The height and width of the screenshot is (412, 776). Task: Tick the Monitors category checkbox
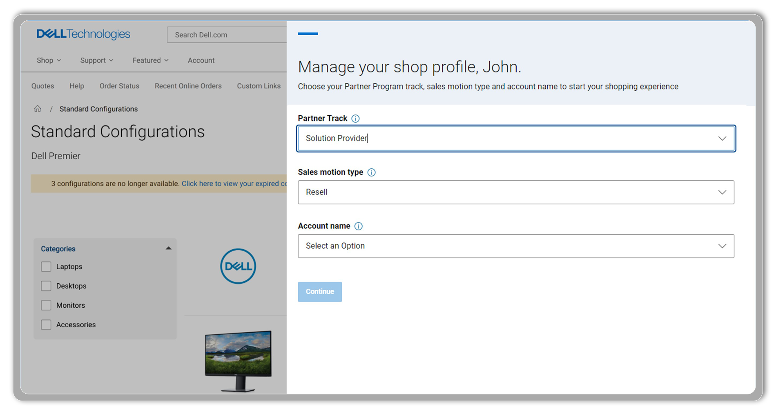[x=46, y=305]
